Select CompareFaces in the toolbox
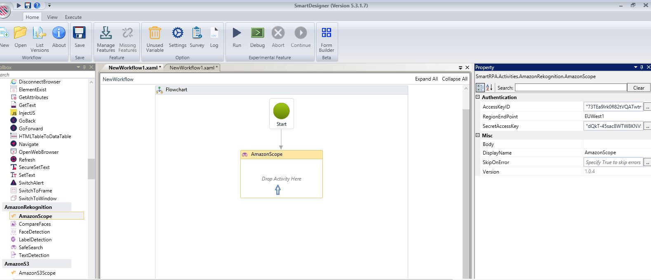Screen dimensions: 651x280 (x=35, y=224)
